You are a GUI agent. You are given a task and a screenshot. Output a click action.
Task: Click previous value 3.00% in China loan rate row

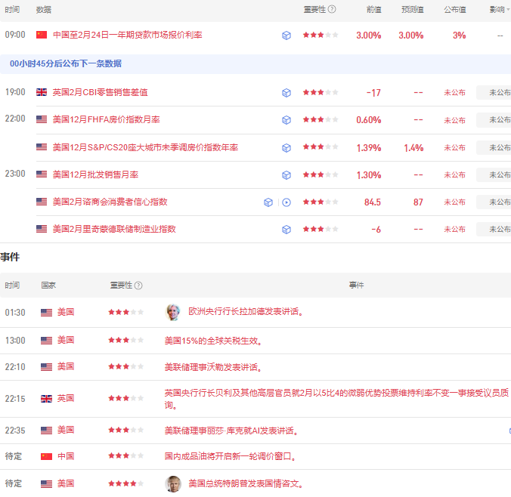tap(369, 35)
